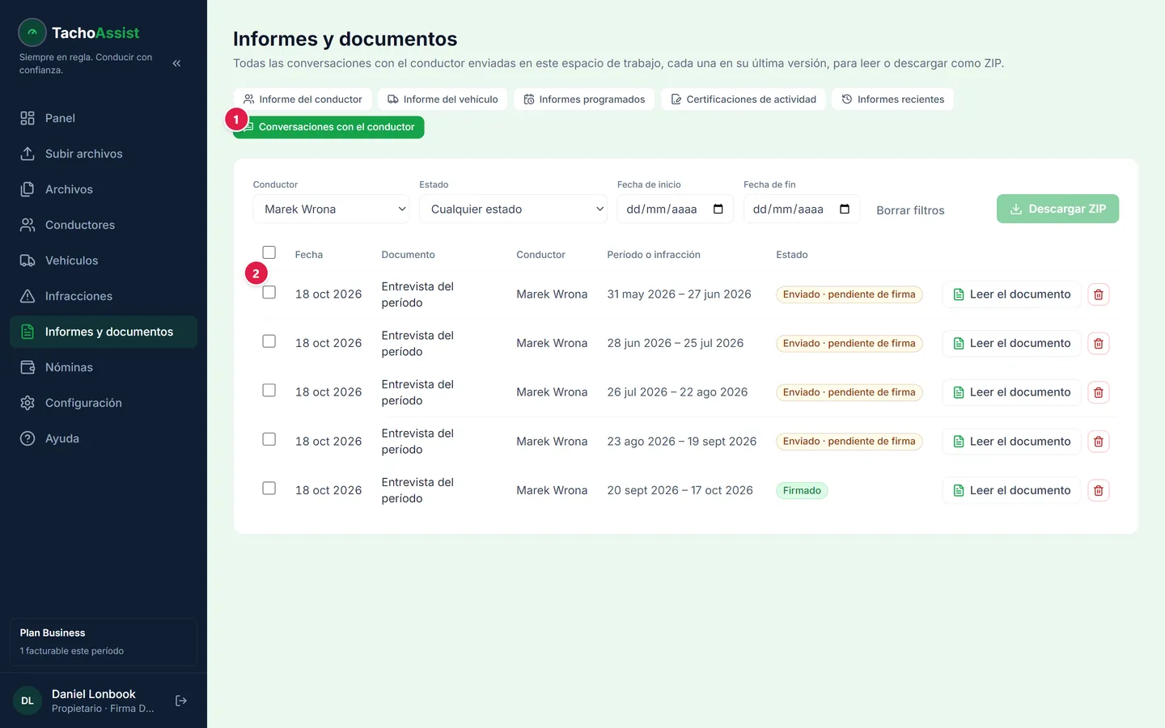Switch to the Informe del conductor tab
Viewport: 1165px width, 728px height.
tap(303, 99)
